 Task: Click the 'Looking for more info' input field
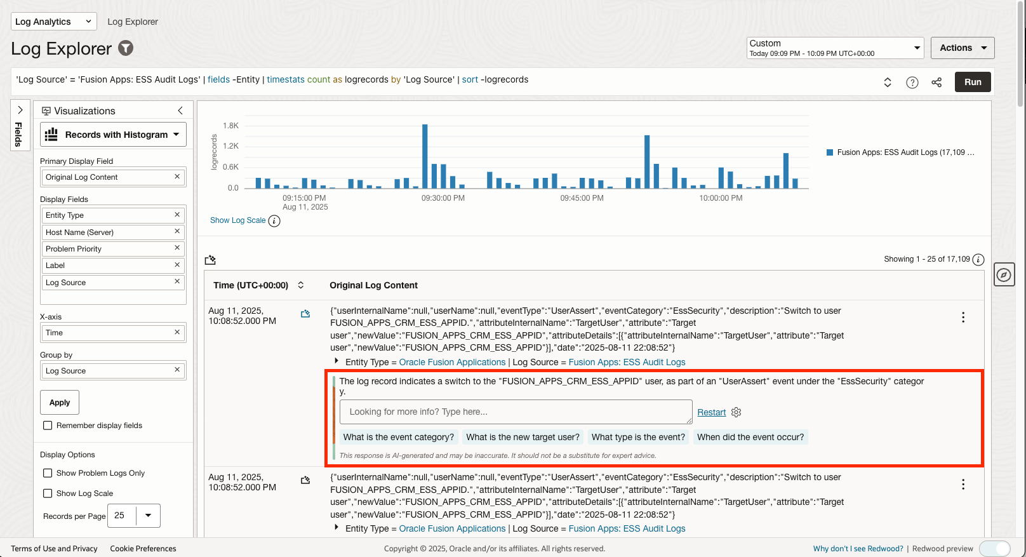click(516, 412)
